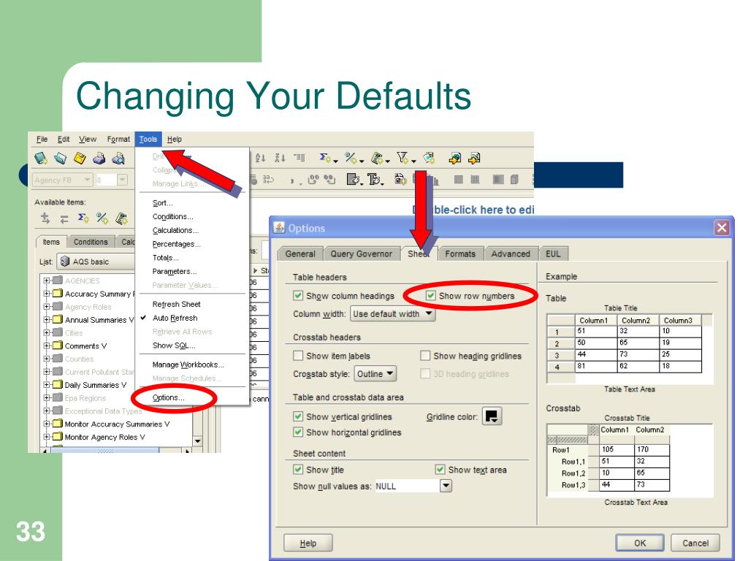Screen dimensions: 748x561
Task: Open the Show null values as dropdown
Action: [x=445, y=486]
